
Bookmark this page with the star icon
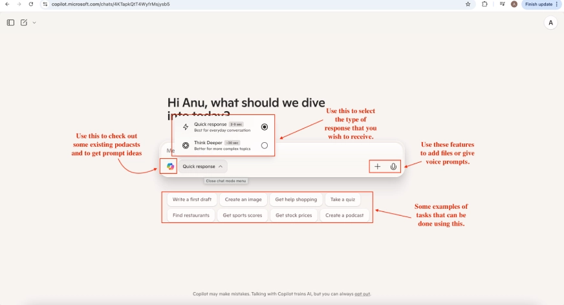(x=468, y=5)
